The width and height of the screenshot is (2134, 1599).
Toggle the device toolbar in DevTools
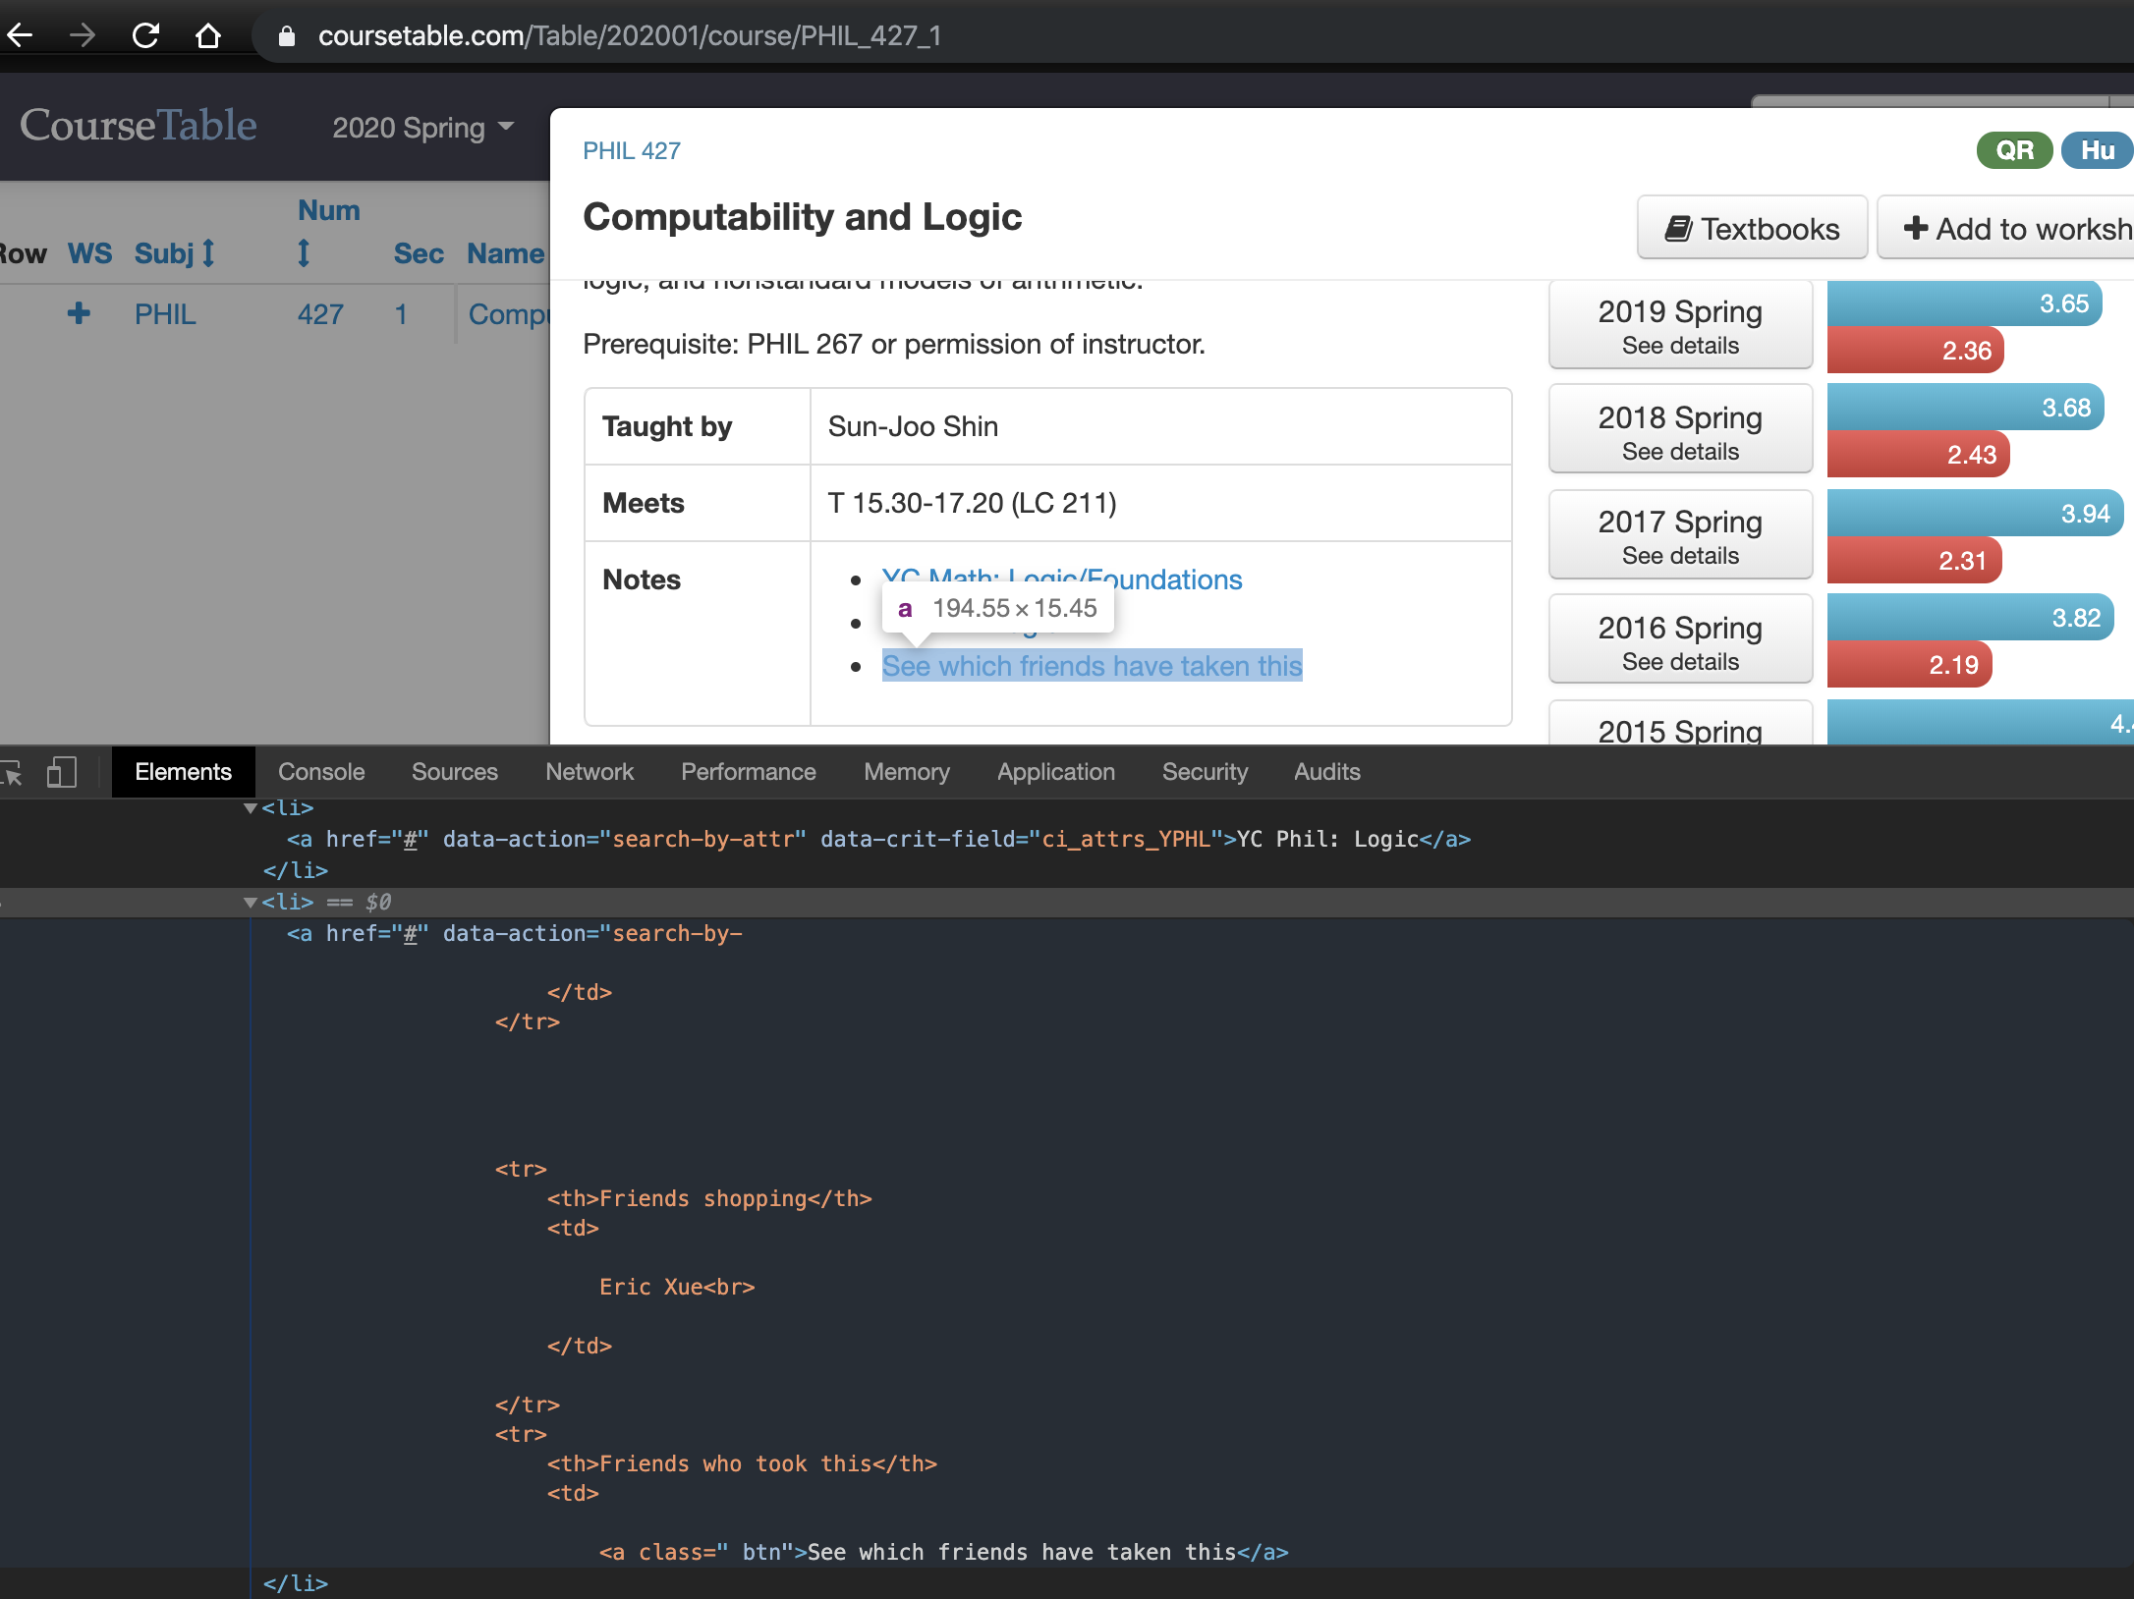(x=63, y=774)
